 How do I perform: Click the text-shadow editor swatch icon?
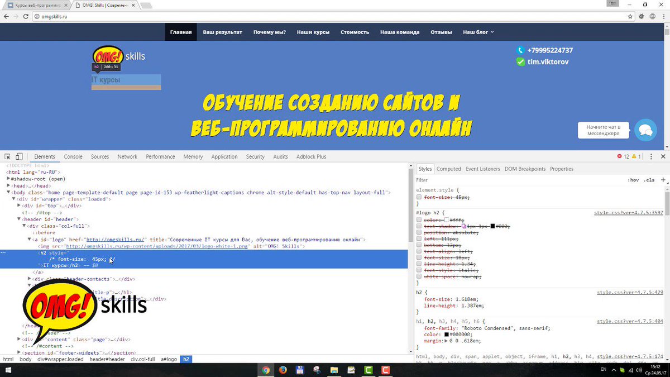pyautogui.click(x=463, y=226)
